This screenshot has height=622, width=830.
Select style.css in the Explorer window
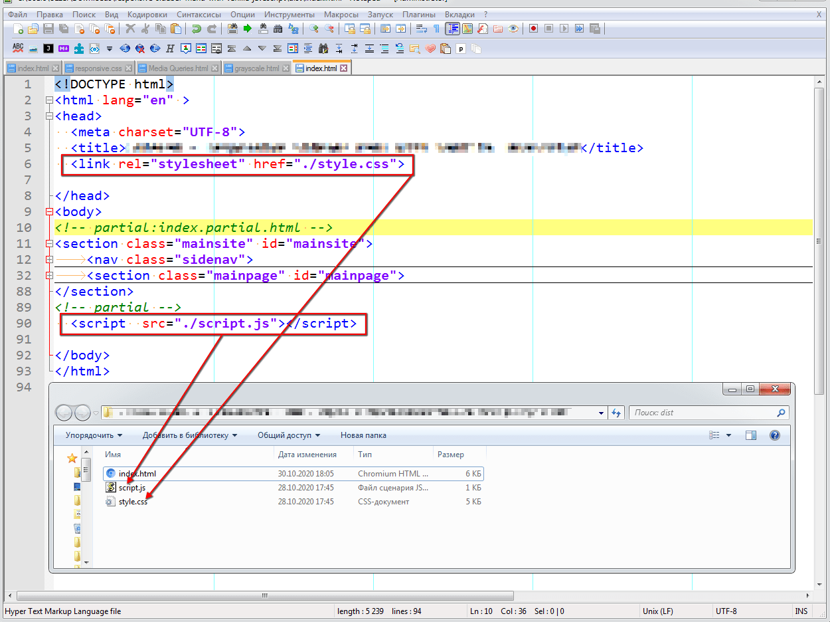point(133,502)
